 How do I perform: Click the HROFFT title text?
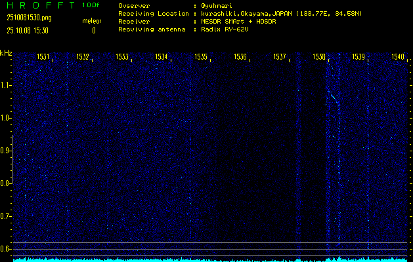coord(38,5)
